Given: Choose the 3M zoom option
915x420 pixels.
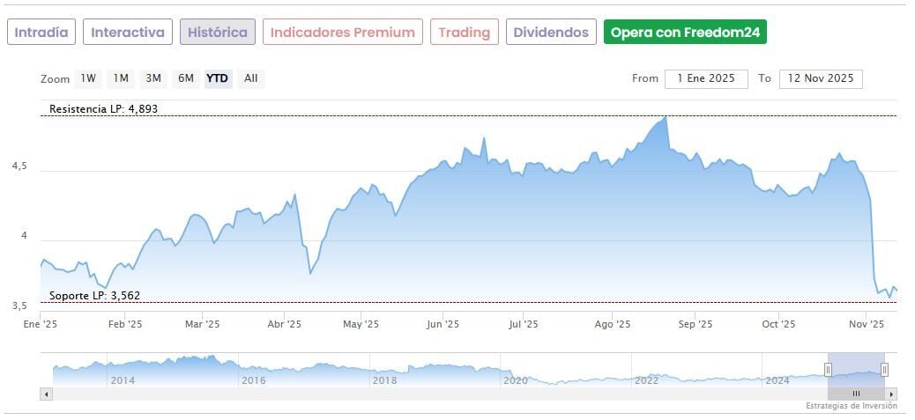Looking at the screenshot, I should pos(153,78).
